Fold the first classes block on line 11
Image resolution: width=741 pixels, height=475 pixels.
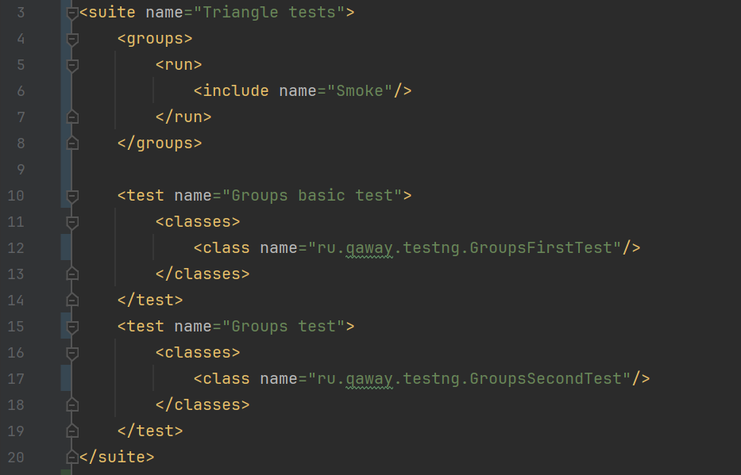[x=72, y=222]
